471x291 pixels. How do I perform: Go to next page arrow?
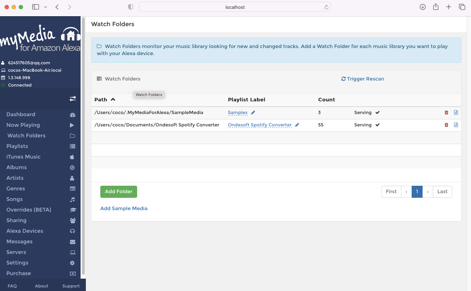(x=428, y=192)
